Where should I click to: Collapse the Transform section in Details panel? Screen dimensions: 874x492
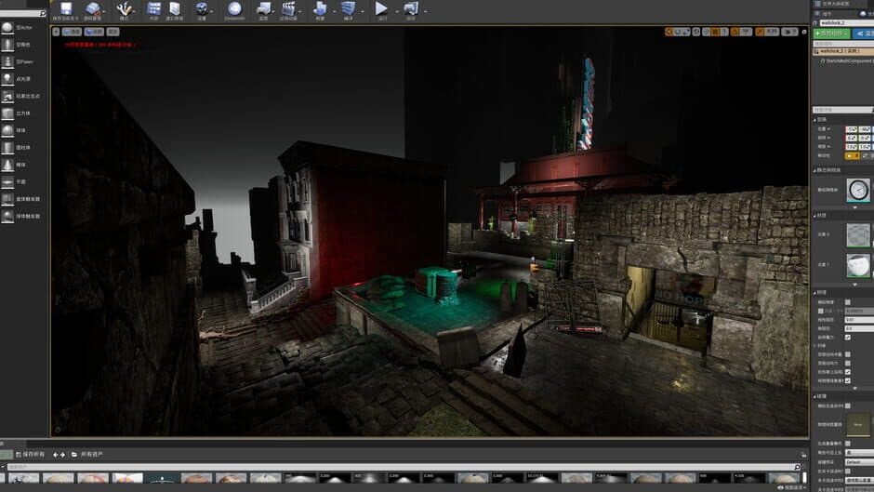pyautogui.click(x=814, y=119)
